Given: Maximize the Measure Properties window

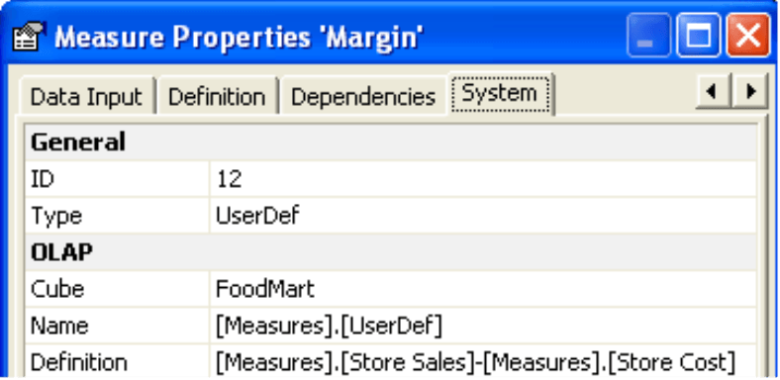Looking at the screenshot, I should (x=699, y=36).
